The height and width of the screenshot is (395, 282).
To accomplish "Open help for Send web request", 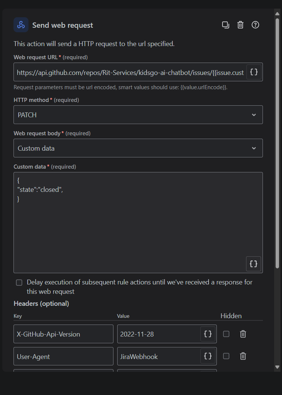I will 255,25.
